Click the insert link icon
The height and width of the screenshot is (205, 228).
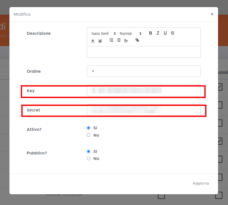pos(137,40)
